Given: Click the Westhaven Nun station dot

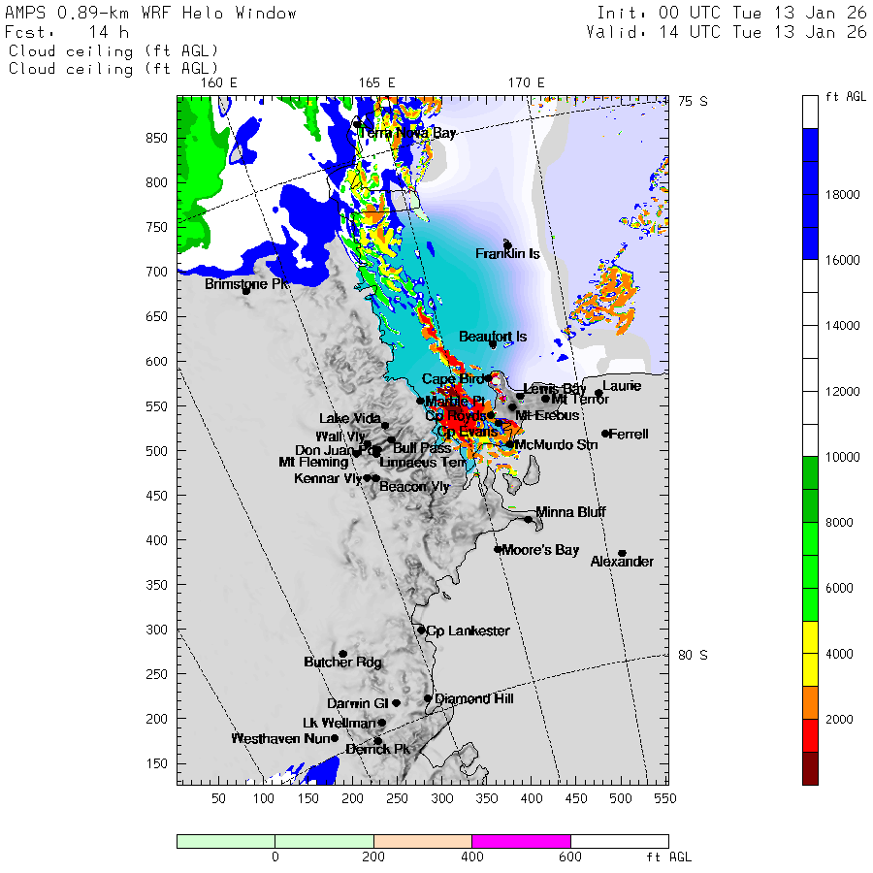Looking at the screenshot, I should 335,738.
